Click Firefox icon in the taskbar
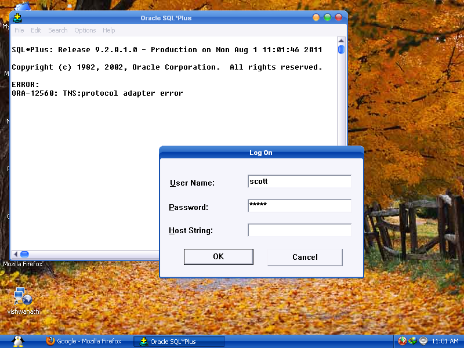 pos(50,341)
